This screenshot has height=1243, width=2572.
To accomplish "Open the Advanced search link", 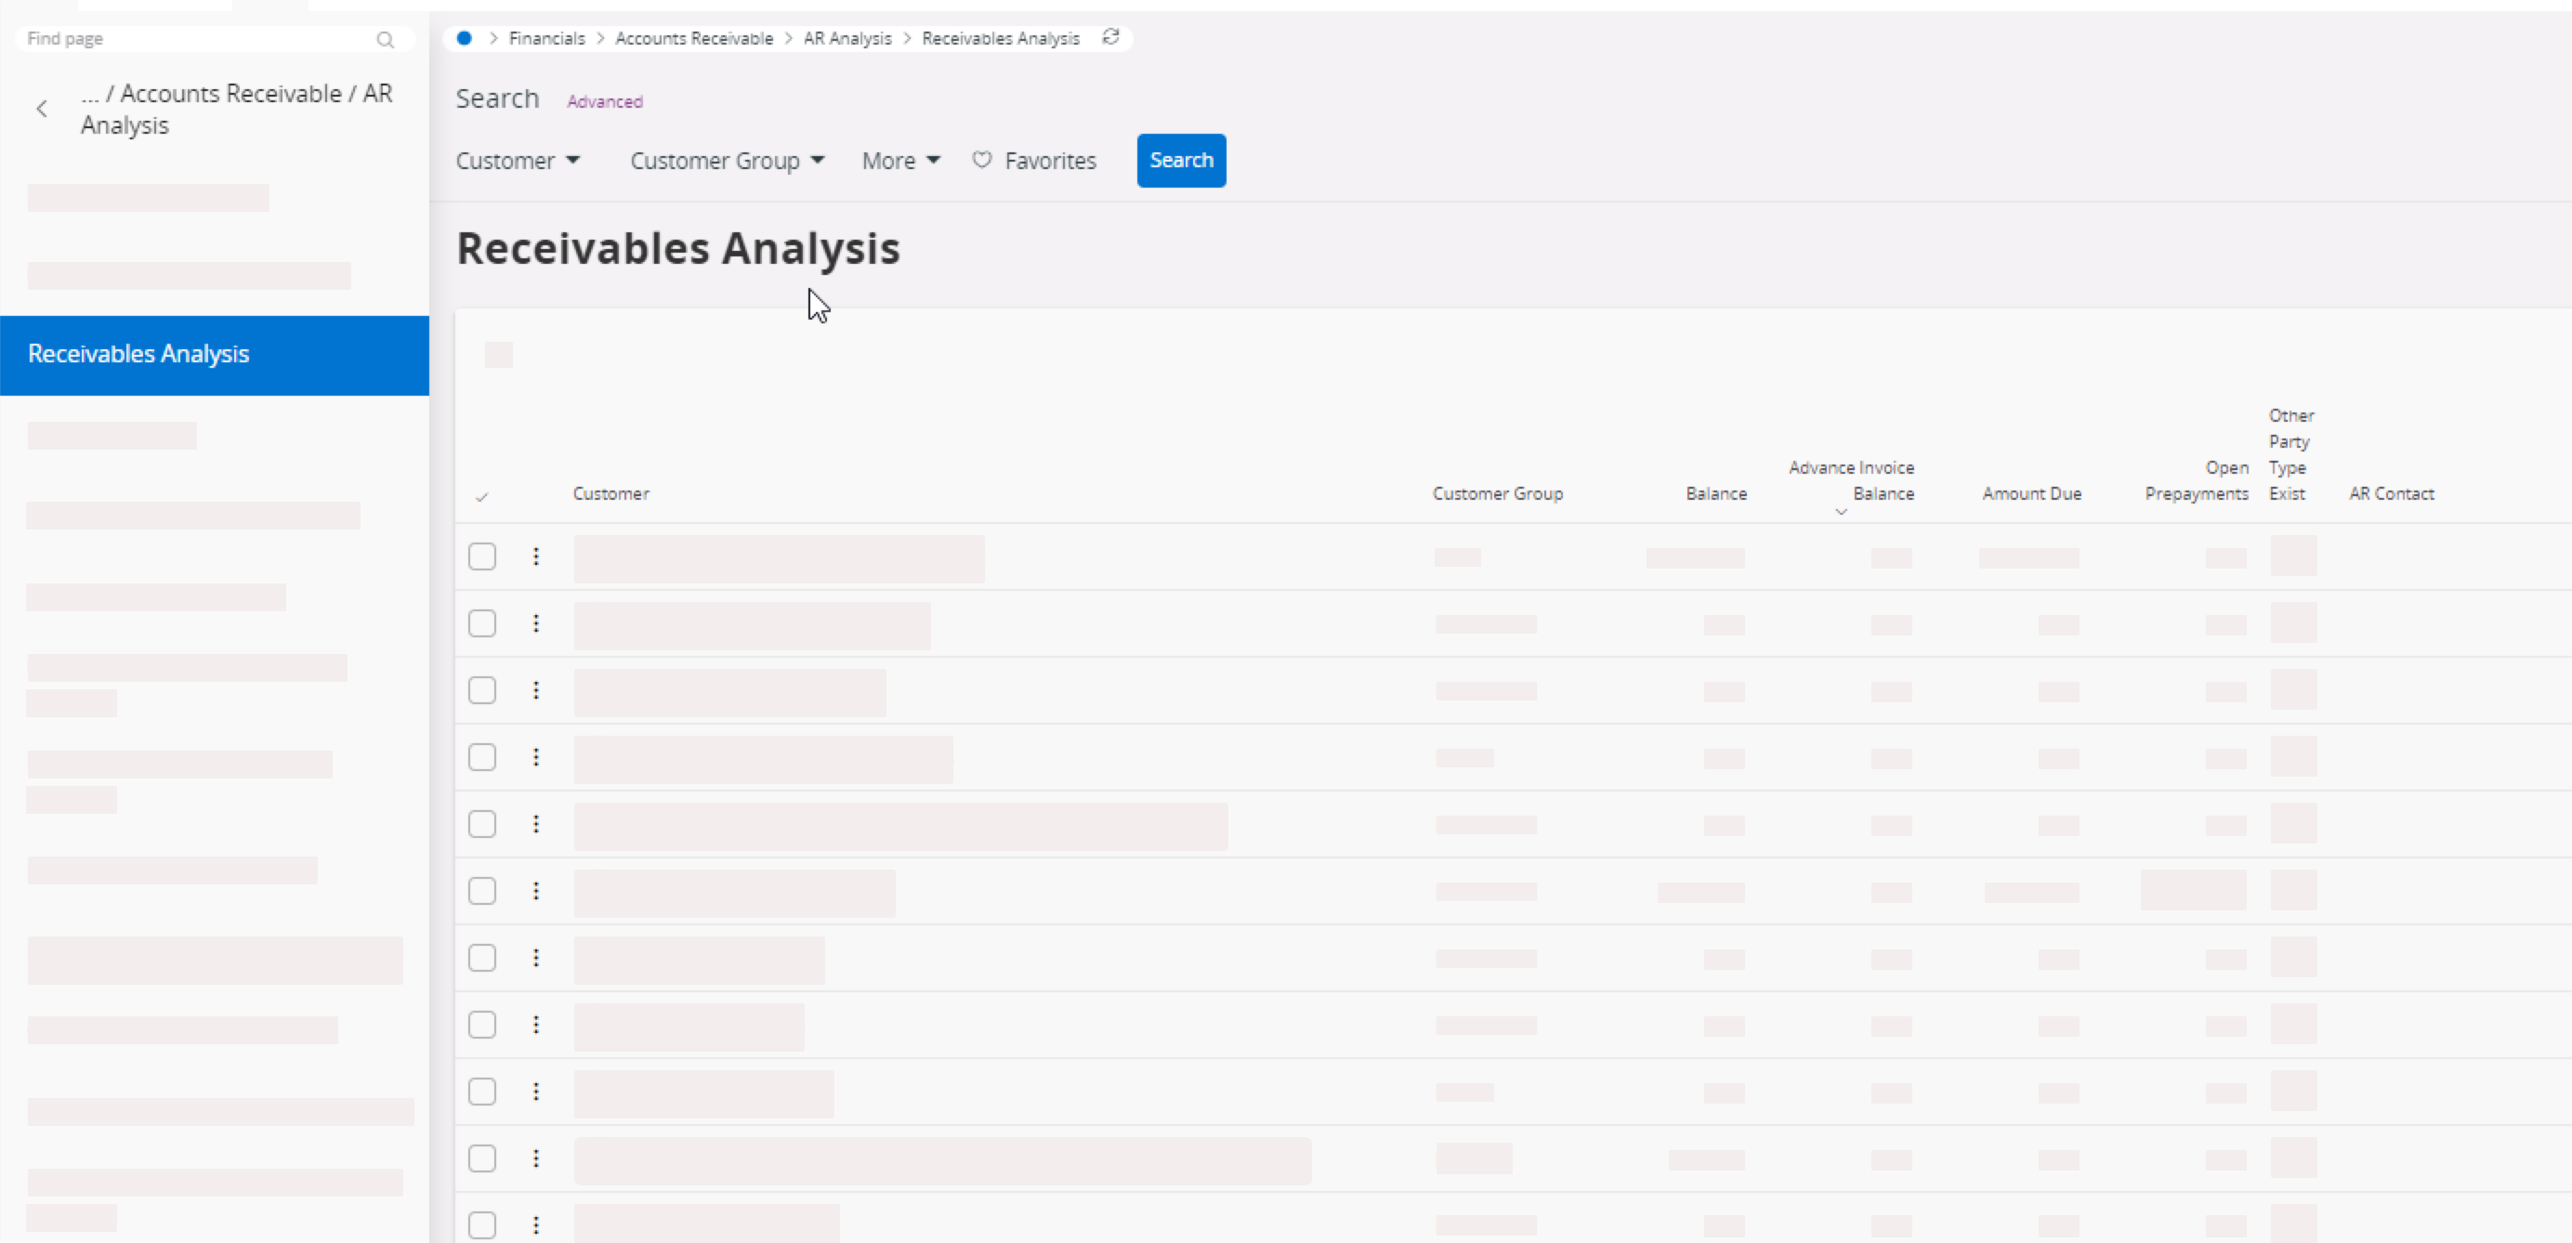I will 605,102.
